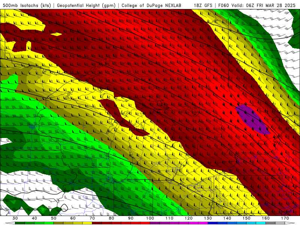Click the '130' legend value

[x=208, y=218]
